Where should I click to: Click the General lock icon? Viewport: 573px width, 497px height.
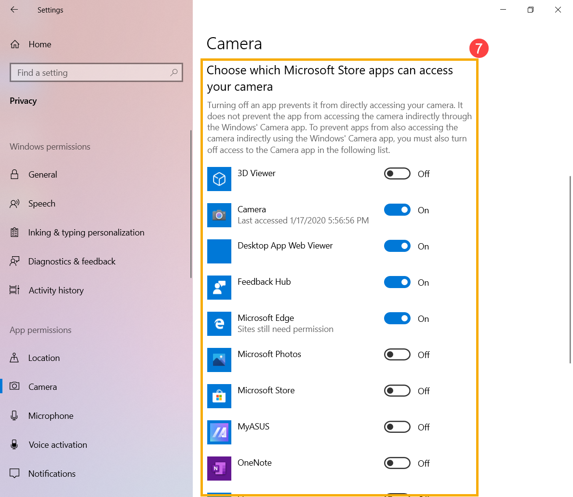14,174
